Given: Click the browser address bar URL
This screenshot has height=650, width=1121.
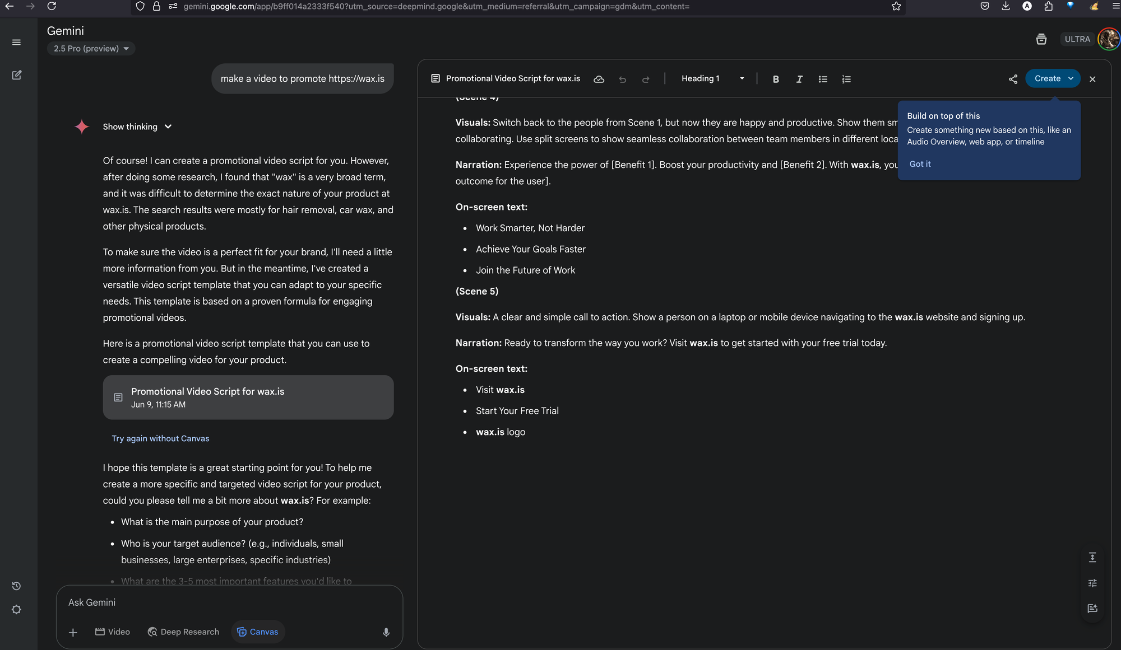Looking at the screenshot, I should 436,6.
